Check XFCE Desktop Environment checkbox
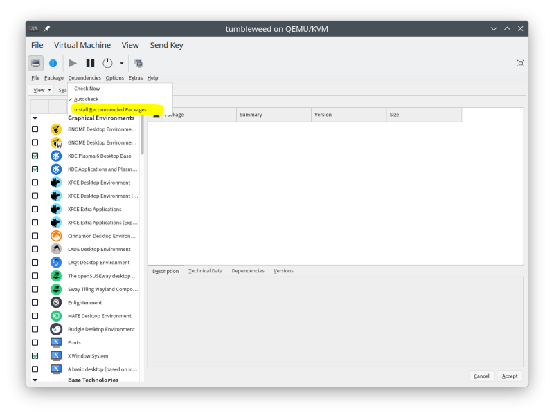The height and width of the screenshot is (417, 554). click(35, 183)
